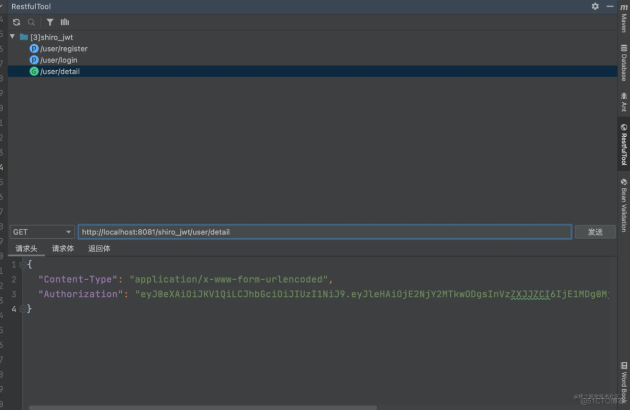Open the RestfulTool settings gear
The width and height of the screenshot is (630, 410).
(x=595, y=6)
